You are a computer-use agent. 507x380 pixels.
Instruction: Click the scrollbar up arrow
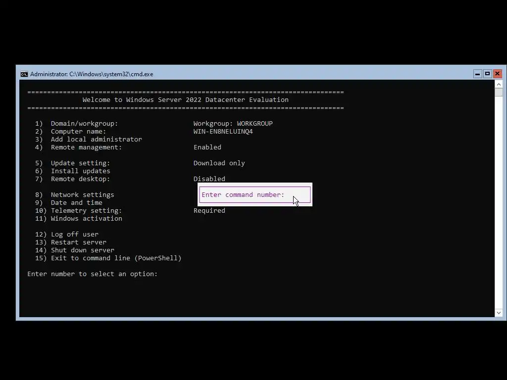[x=499, y=84]
